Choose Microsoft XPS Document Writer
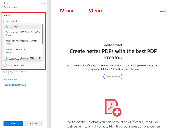175x128 pixels. [23, 42]
